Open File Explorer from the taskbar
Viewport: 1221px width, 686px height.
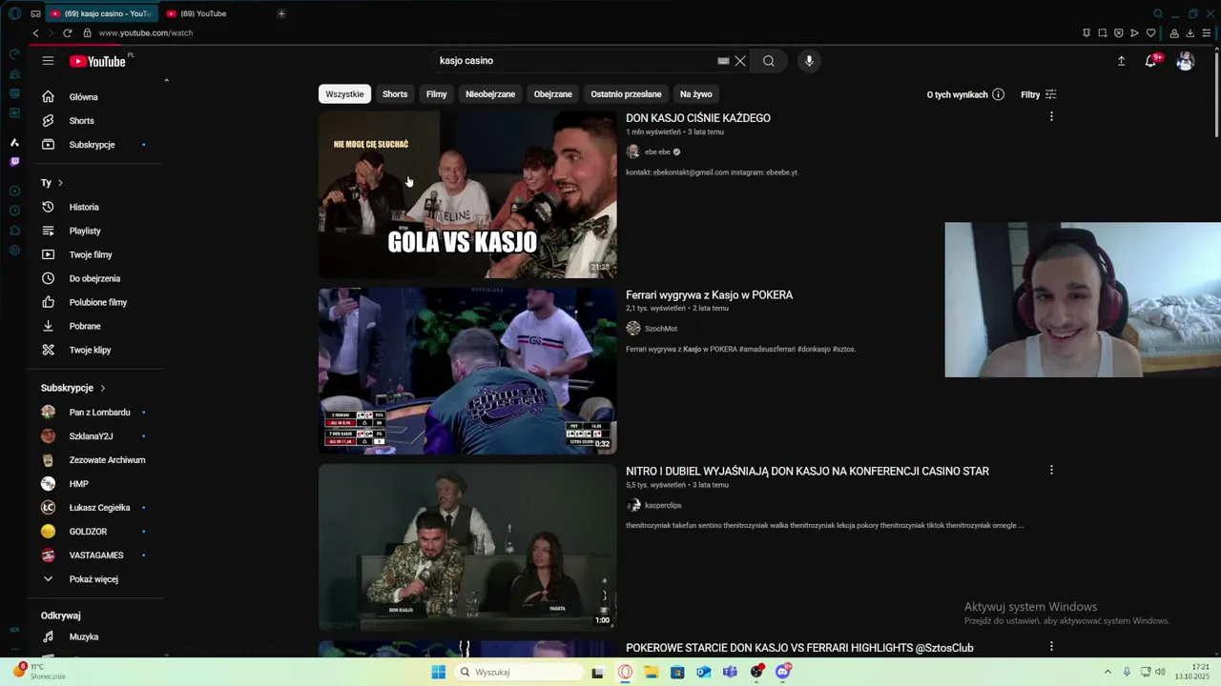coord(652,672)
